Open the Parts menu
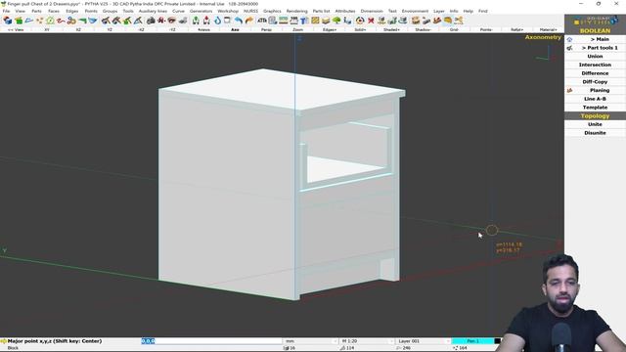This screenshot has height=352, width=626. [36, 11]
